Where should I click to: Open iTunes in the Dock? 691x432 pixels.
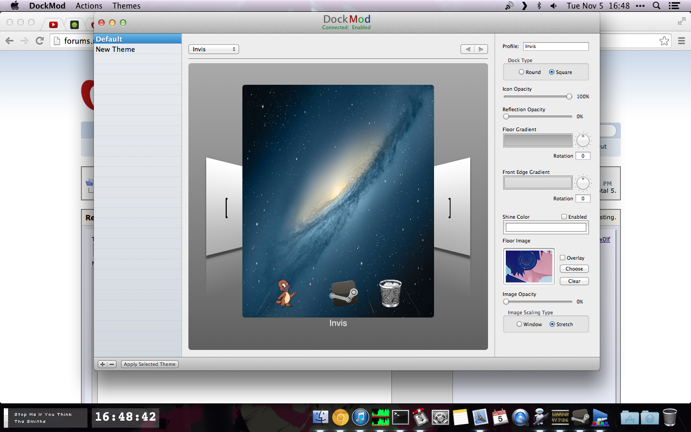360,417
